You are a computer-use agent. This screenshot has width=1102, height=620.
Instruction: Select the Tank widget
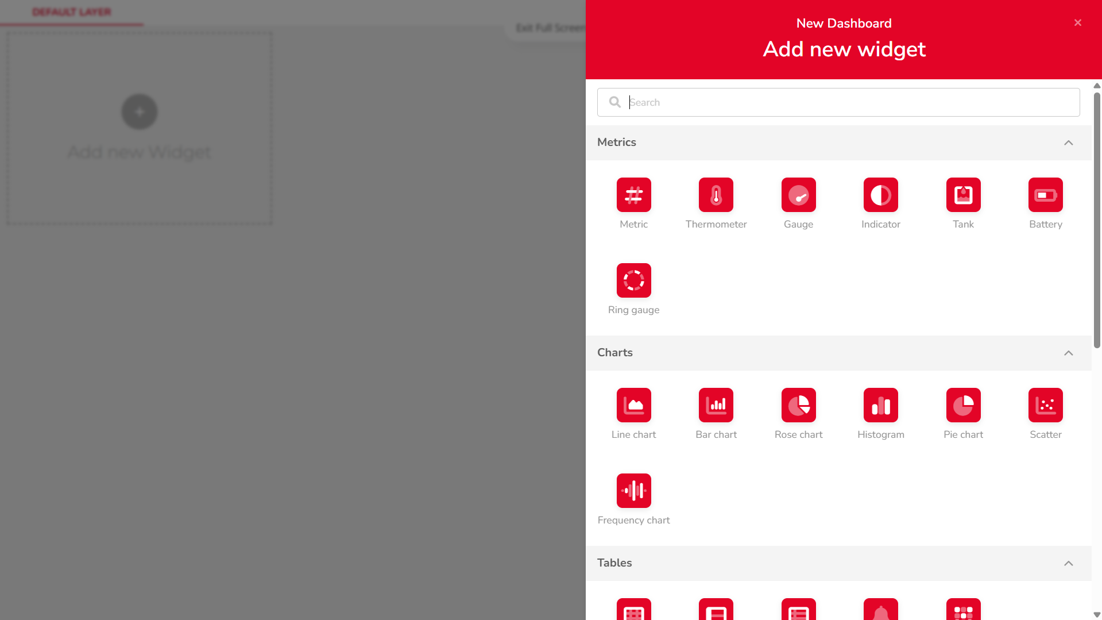pyautogui.click(x=963, y=195)
